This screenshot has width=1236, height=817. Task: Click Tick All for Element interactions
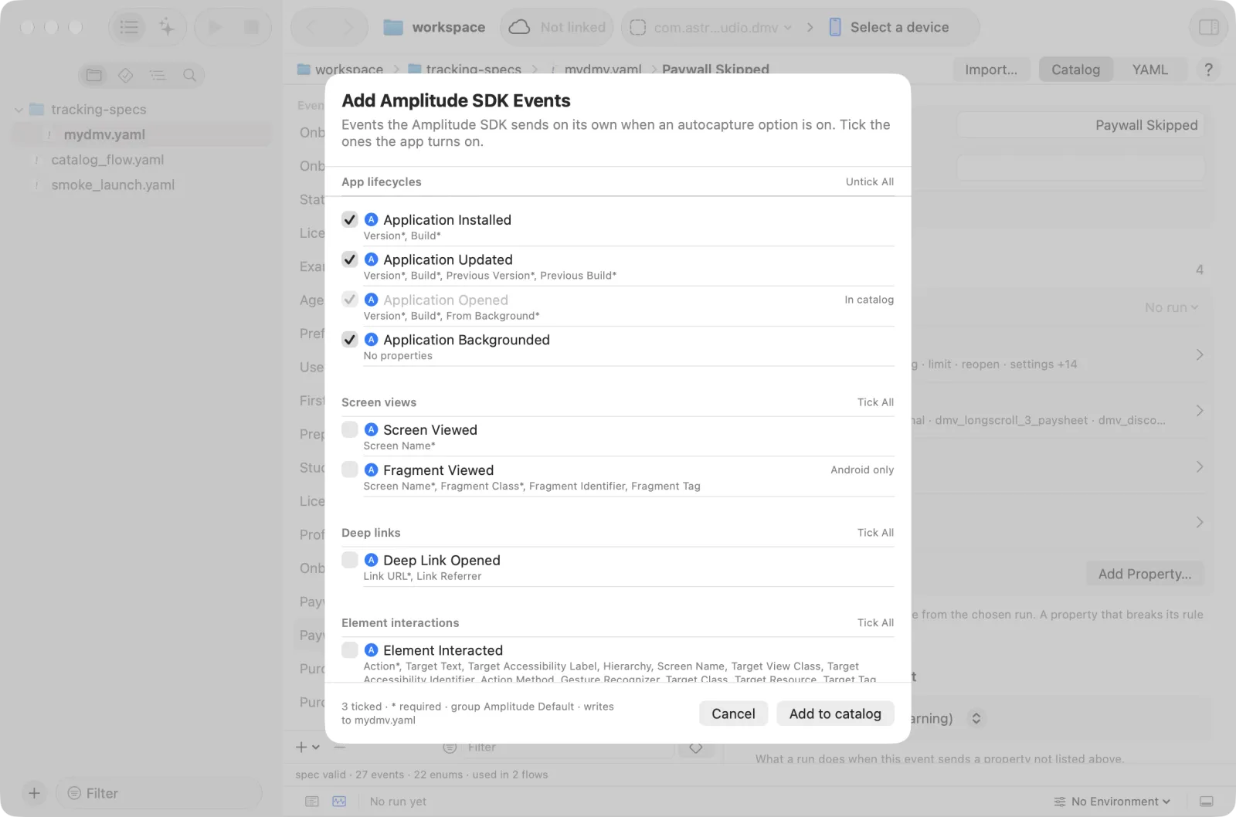[x=875, y=622]
